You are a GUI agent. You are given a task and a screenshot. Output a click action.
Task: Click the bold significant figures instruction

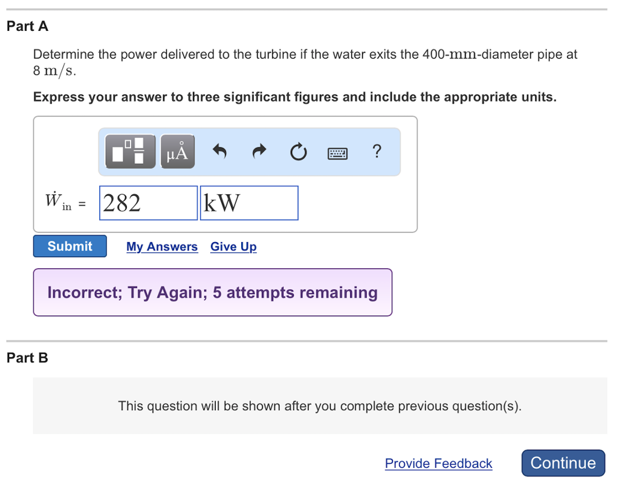294,97
